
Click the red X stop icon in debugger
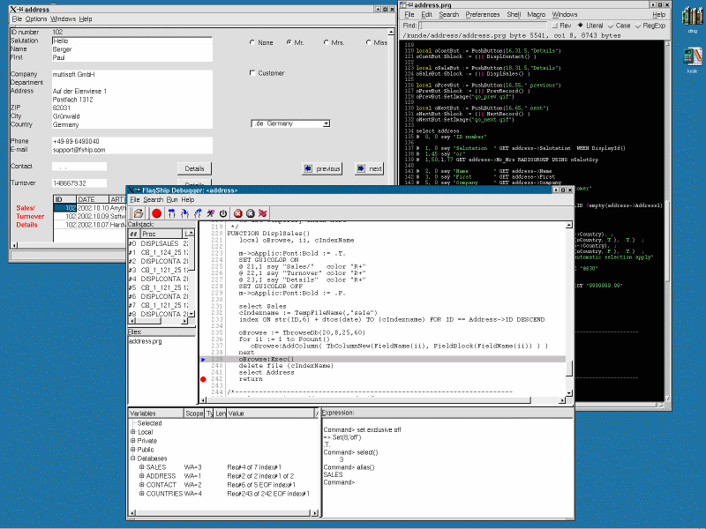pyautogui.click(x=237, y=213)
